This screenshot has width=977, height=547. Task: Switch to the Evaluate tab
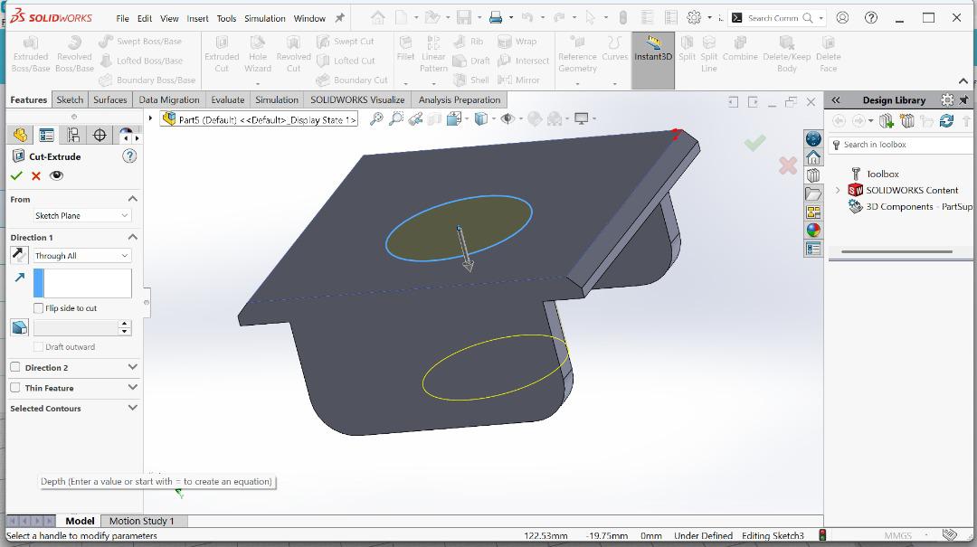(x=227, y=99)
